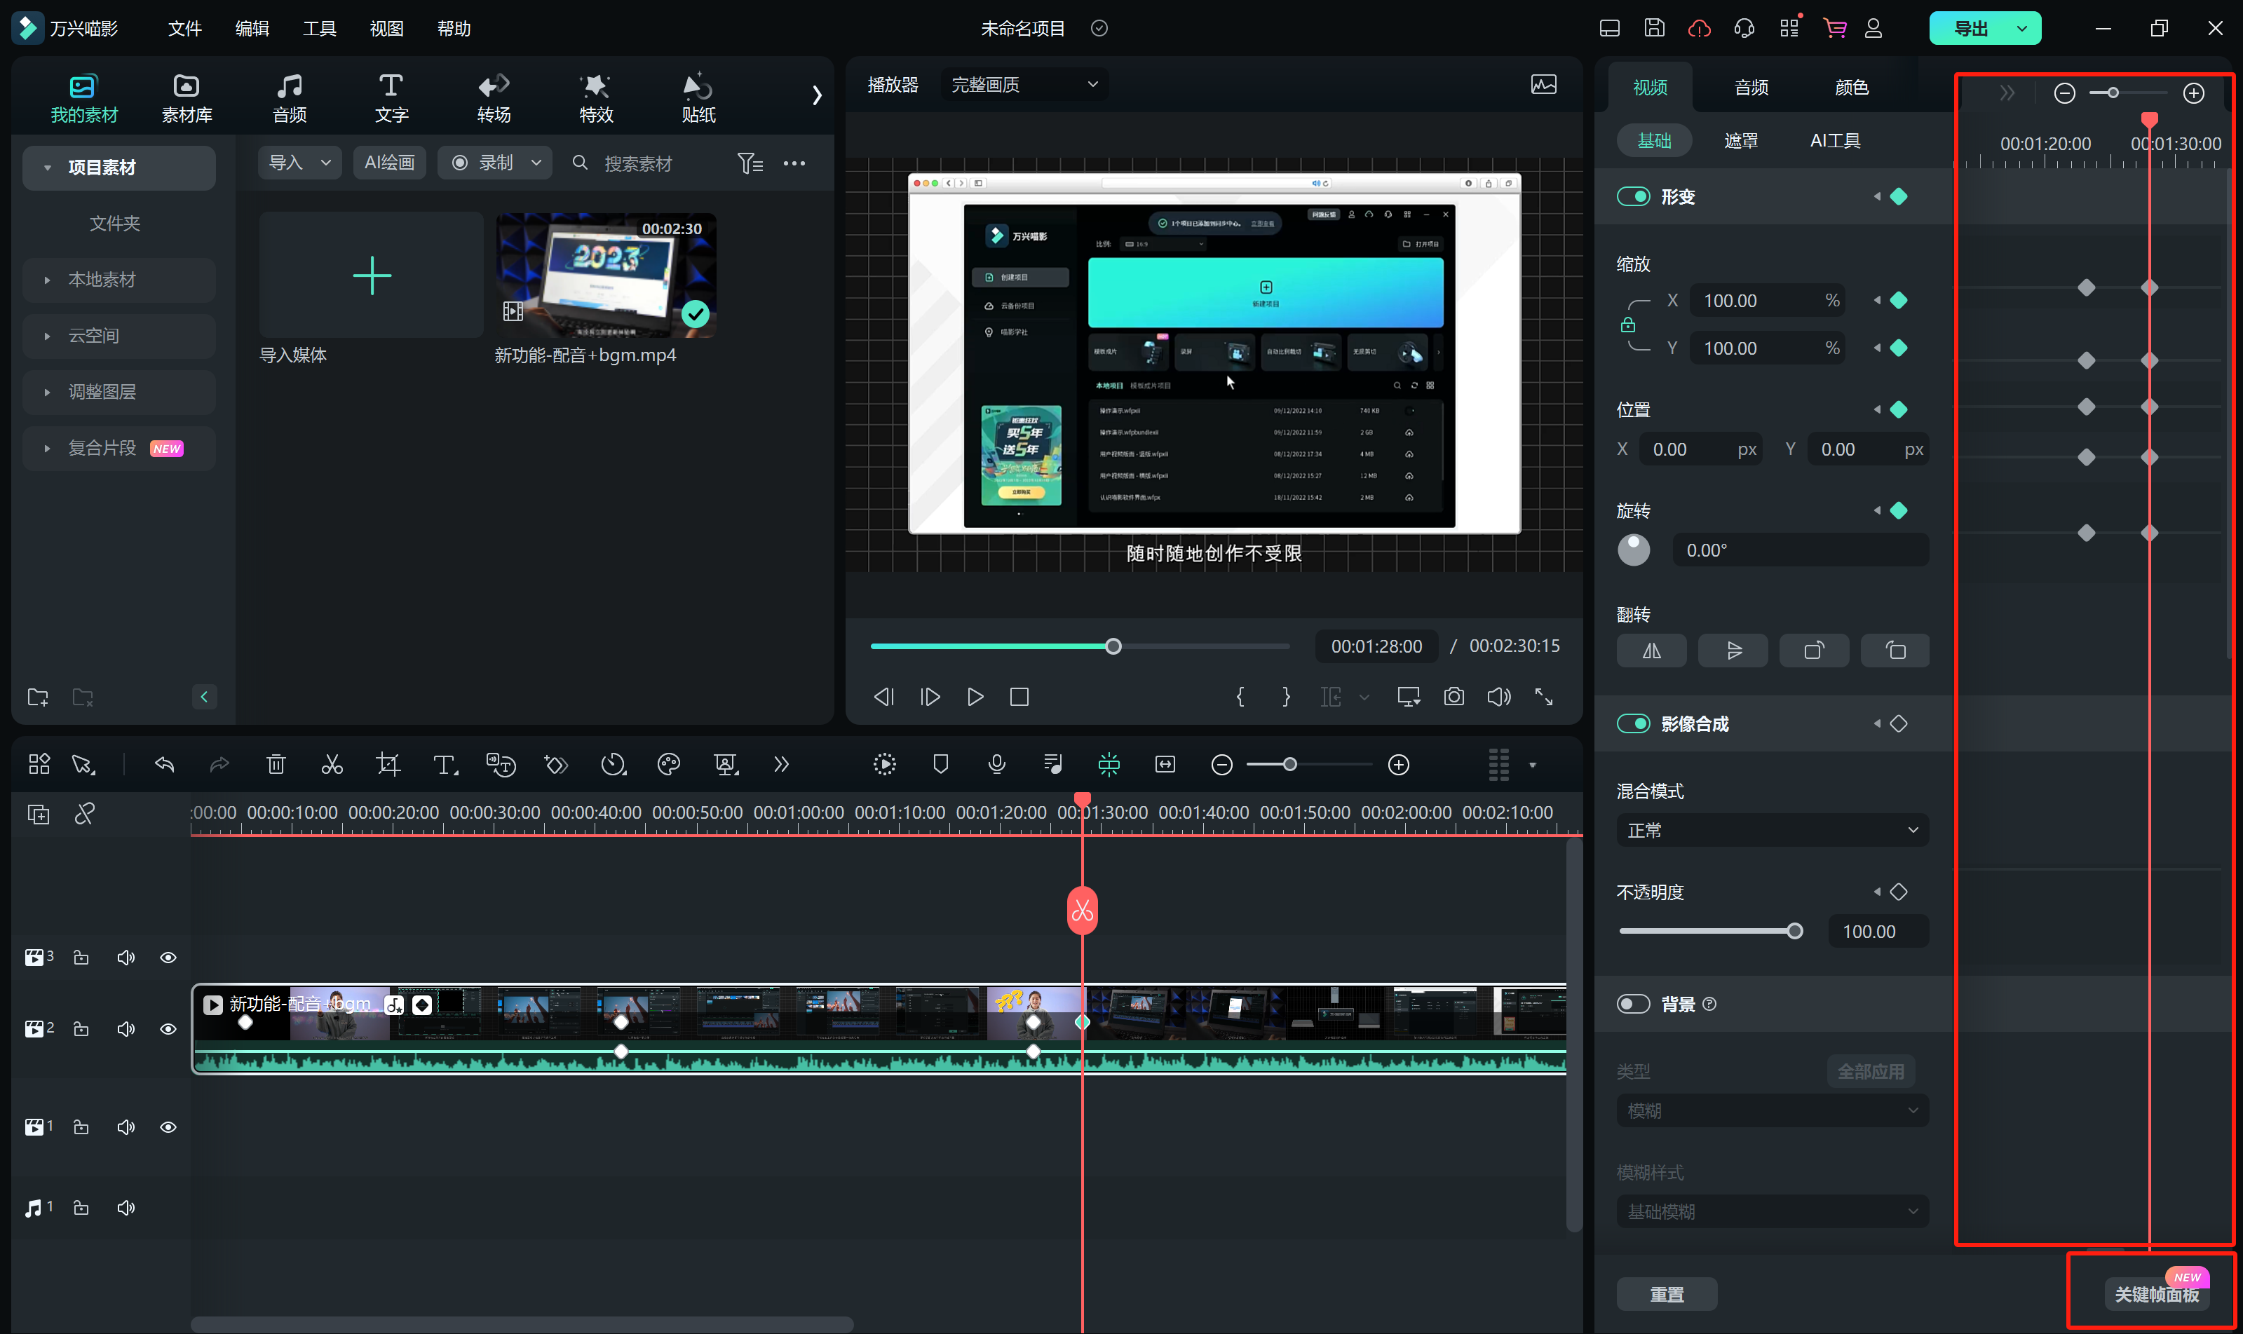This screenshot has width=2243, height=1334.
Task: Toggle the 形变 transform switch off
Action: (1634, 197)
